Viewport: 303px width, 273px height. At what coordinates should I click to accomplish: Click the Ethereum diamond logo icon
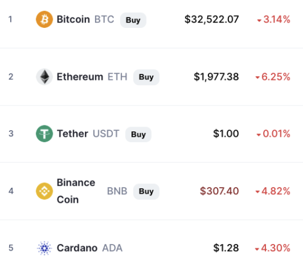(x=44, y=77)
